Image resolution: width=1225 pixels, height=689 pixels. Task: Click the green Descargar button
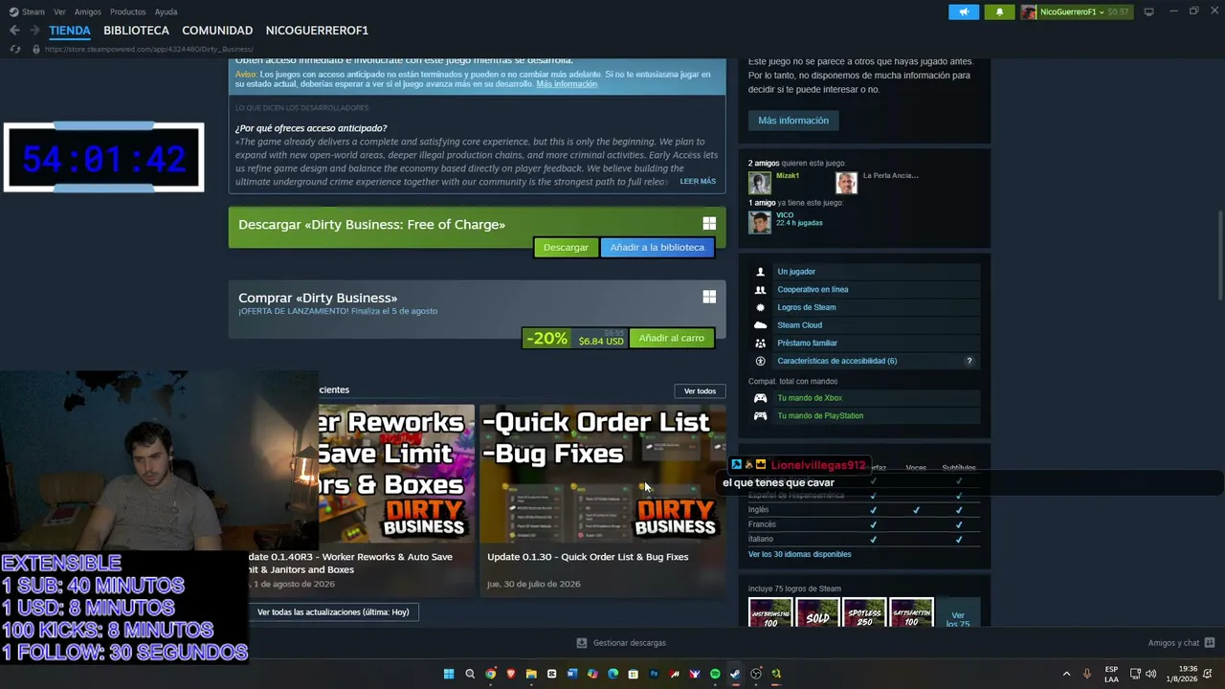(566, 248)
